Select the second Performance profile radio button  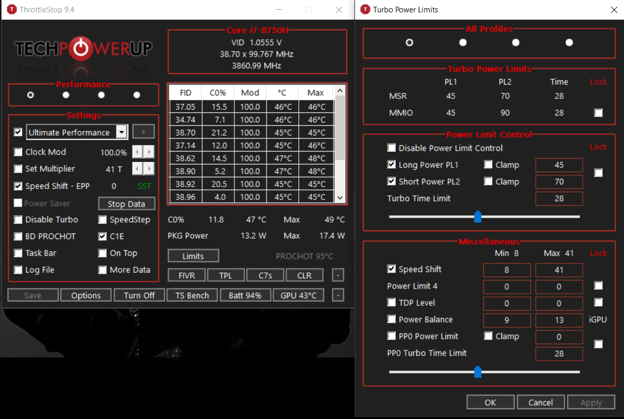click(65, 95)
